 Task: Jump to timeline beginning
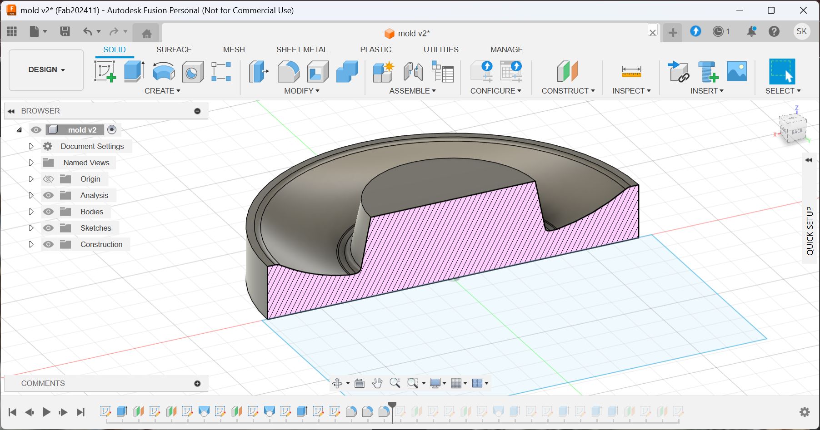(13, 412)
